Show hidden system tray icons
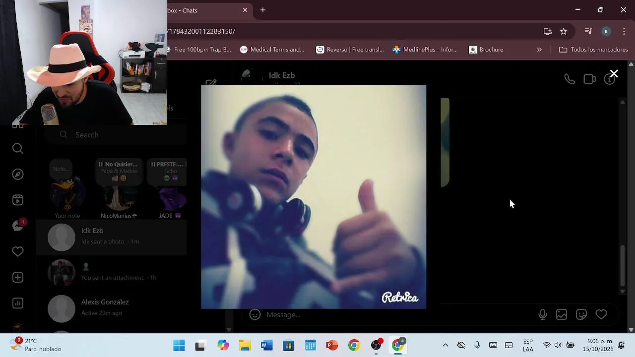Viewport: 635px width, 357px height. tap(445, 345)
